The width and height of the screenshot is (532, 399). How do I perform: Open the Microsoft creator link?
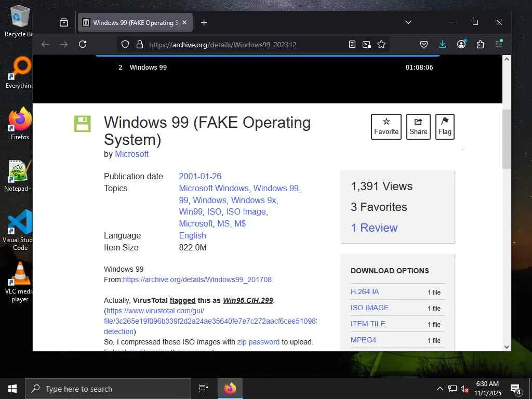(131, 154)
